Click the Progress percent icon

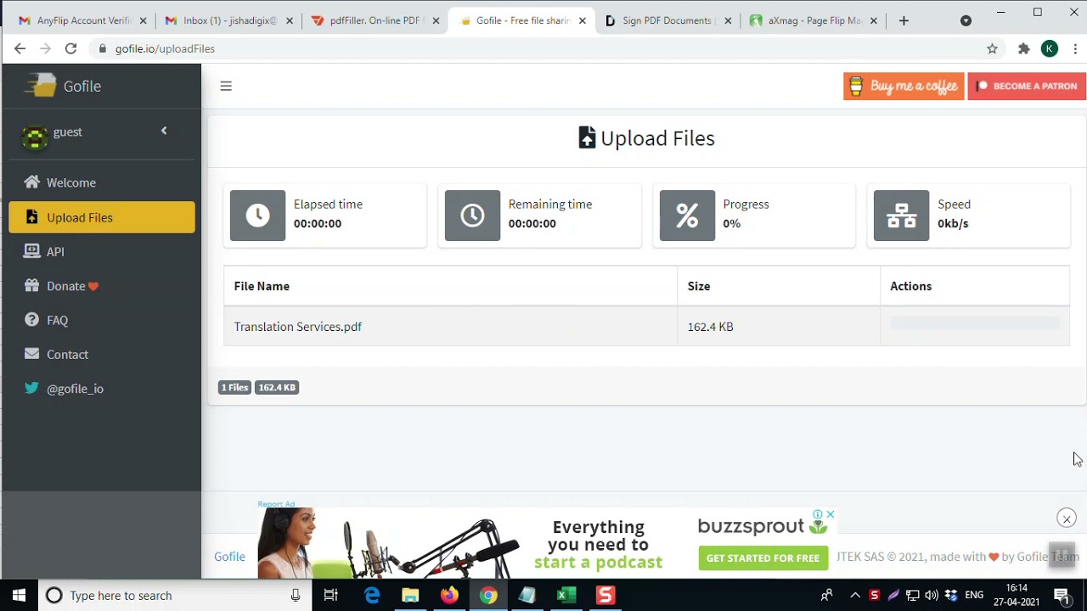tap(687, 216)
